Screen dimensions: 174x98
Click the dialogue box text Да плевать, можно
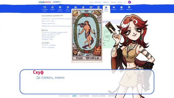50,78
